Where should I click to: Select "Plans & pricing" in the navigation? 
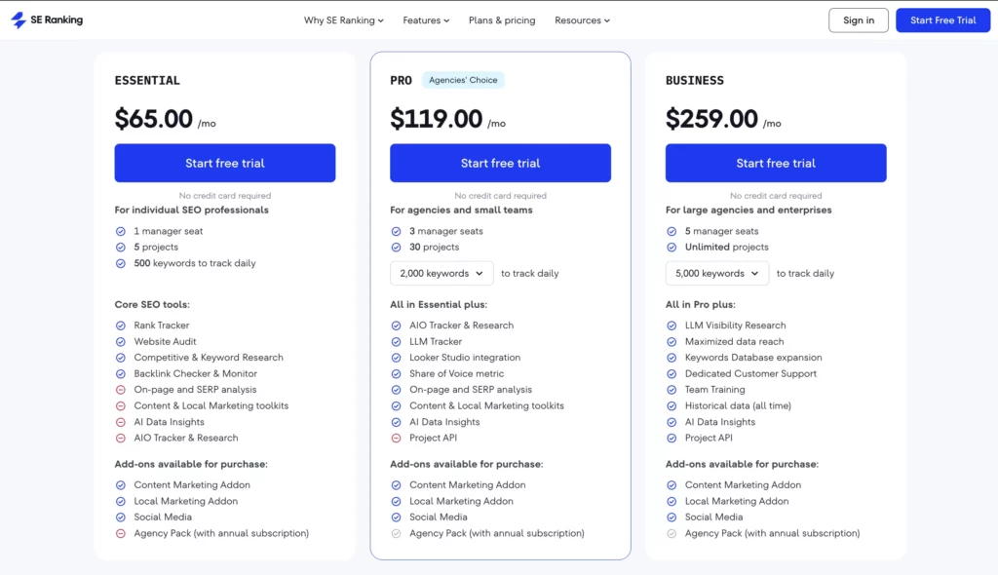coord(502,19)
